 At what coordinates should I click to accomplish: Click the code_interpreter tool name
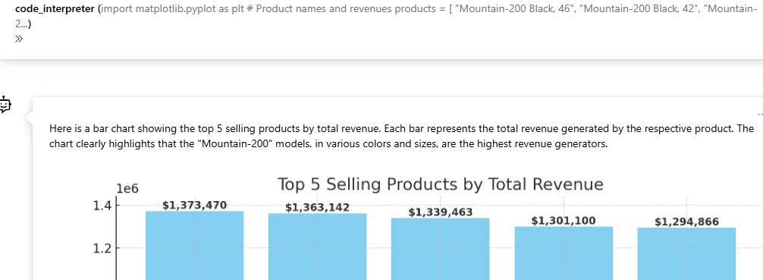click(55, 9)
